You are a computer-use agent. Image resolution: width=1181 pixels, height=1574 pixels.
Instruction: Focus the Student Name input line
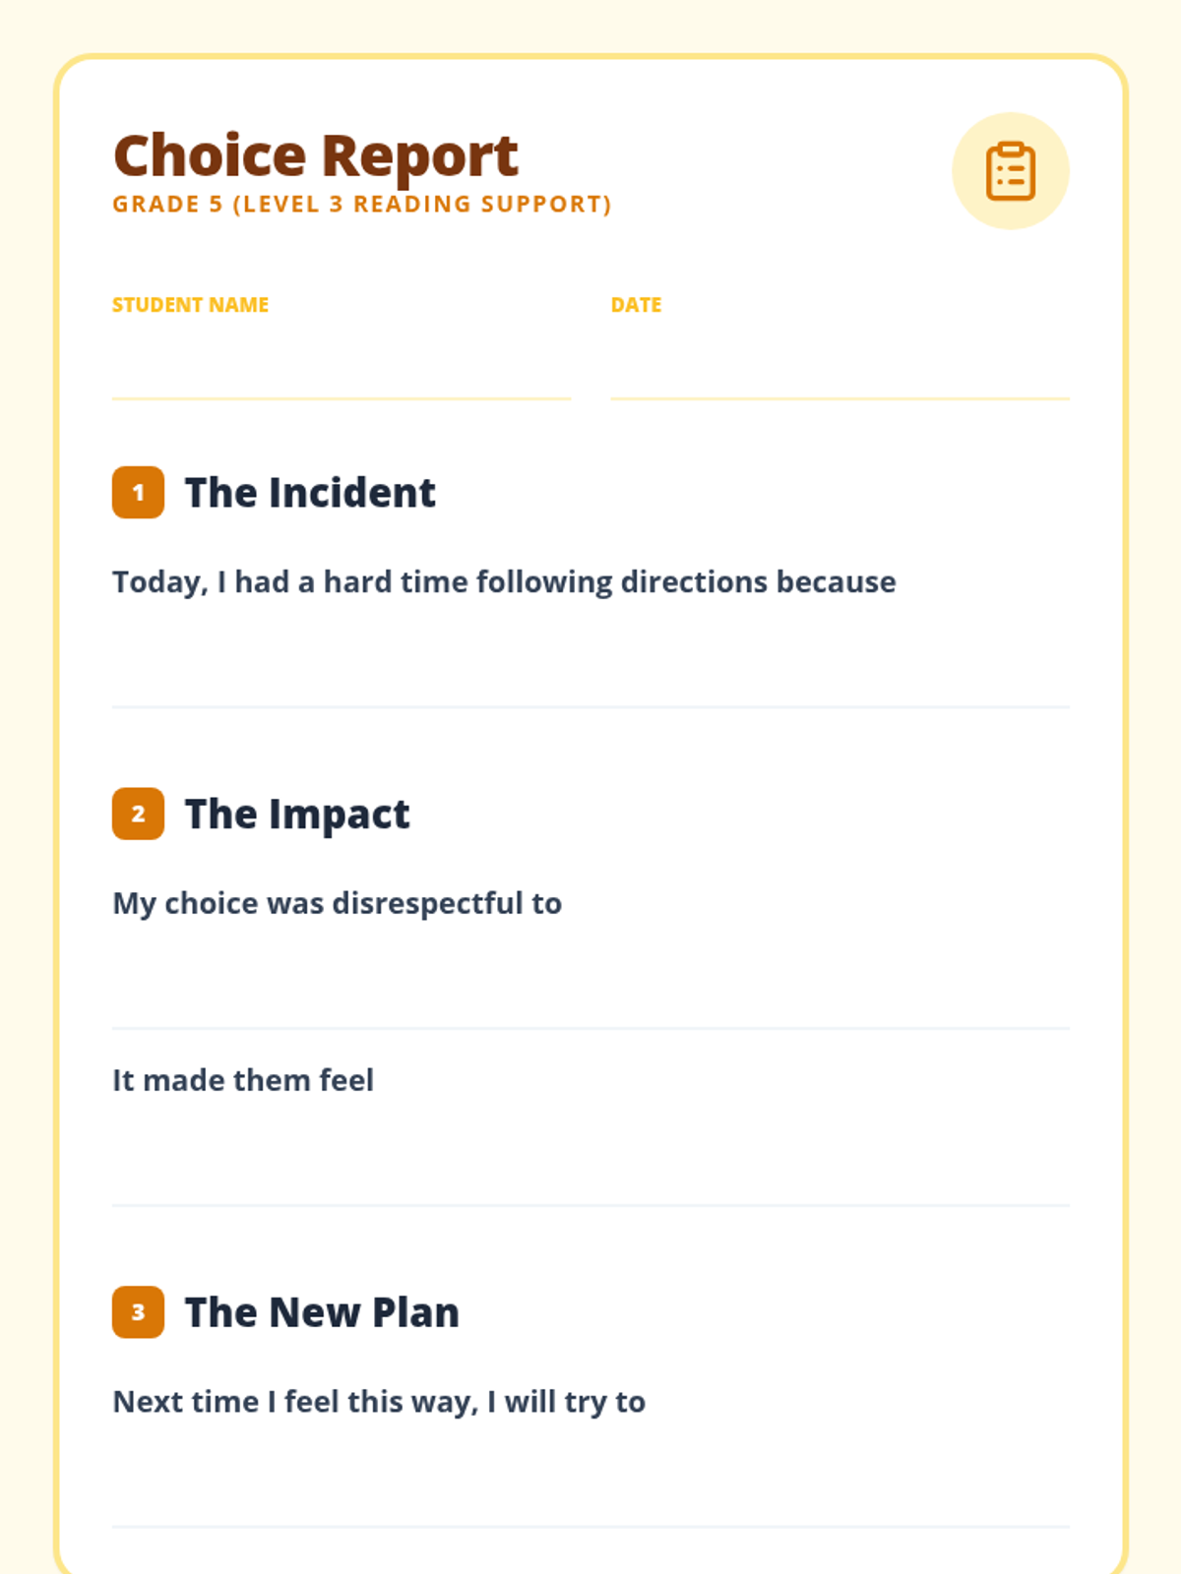342,362
